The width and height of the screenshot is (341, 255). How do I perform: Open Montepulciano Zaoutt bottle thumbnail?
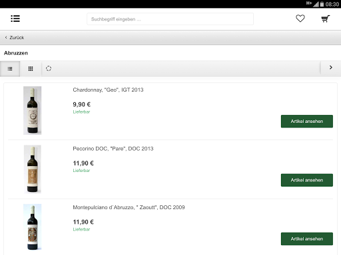tap(33, 227)
